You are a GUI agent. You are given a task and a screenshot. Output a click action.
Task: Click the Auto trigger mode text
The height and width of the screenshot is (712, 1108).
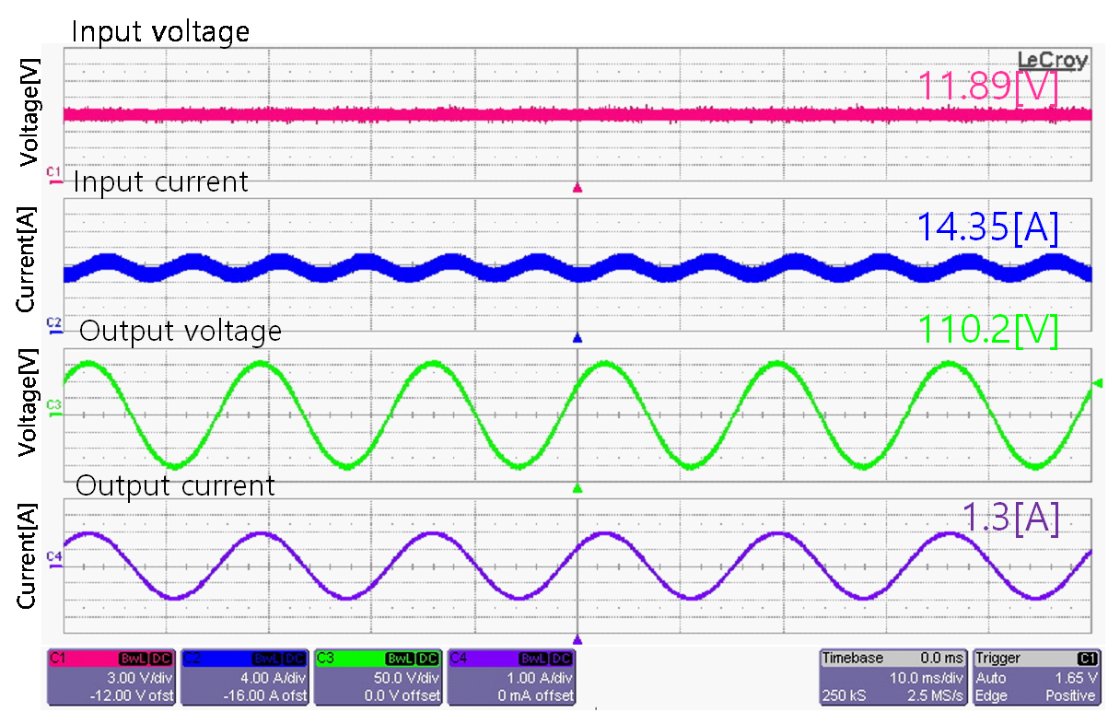pyautogui.click(x=992, y=678)
